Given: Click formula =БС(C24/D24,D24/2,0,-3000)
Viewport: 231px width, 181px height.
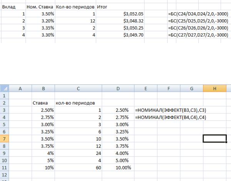Looking at the screenshot, I should pyautogui.click(x=198, y=14).
